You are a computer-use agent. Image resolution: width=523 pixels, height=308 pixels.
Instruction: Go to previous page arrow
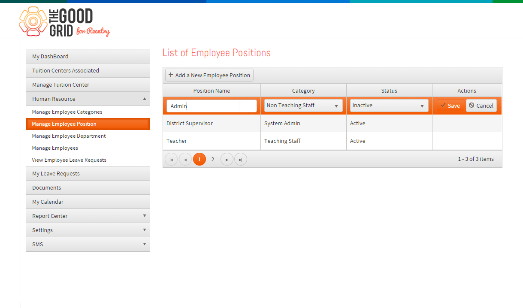pyautogui.click(x=185, y=159)
